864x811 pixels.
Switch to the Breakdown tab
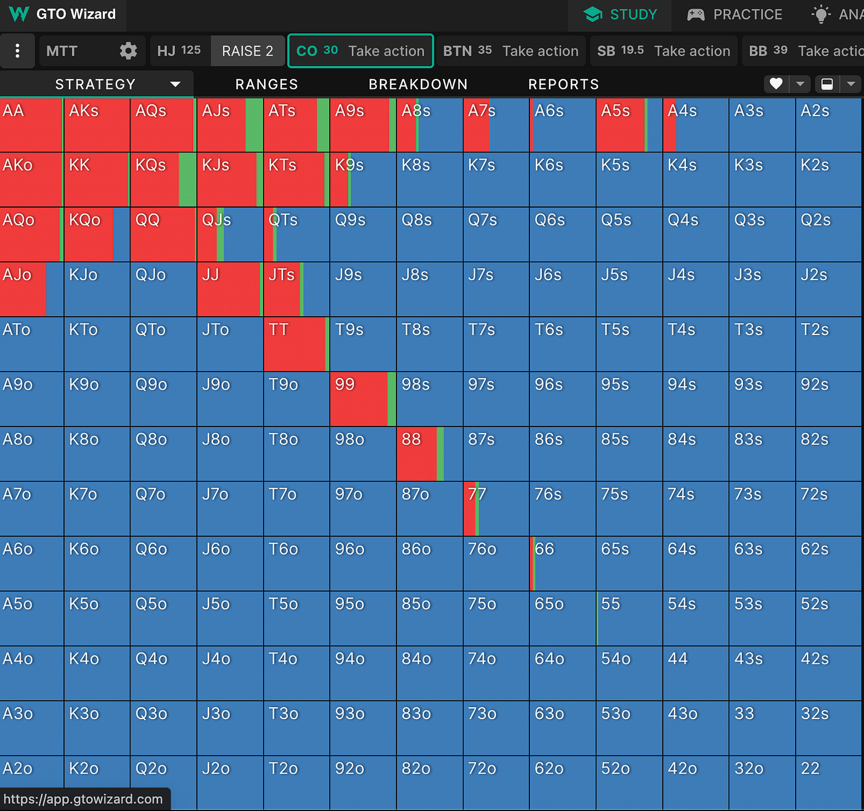pos(418,84)
